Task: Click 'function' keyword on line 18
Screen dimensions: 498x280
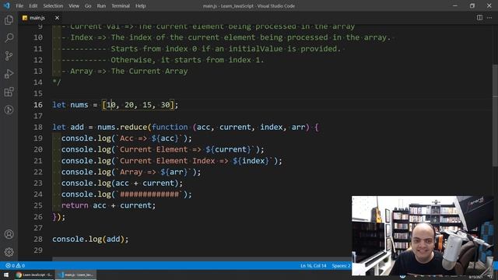Action: 170,127
